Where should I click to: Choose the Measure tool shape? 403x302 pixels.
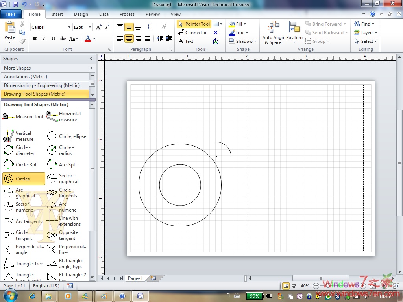click(x=23, y=117)
